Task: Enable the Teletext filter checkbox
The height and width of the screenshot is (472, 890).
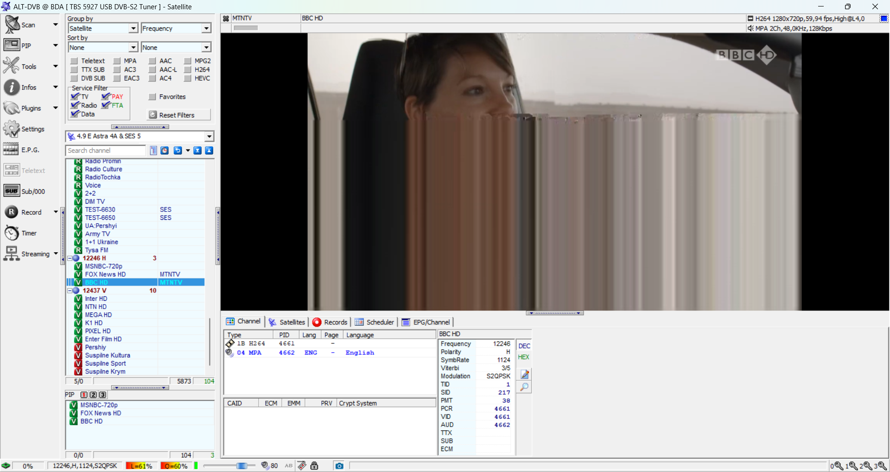Action: (x=74, y=61)
